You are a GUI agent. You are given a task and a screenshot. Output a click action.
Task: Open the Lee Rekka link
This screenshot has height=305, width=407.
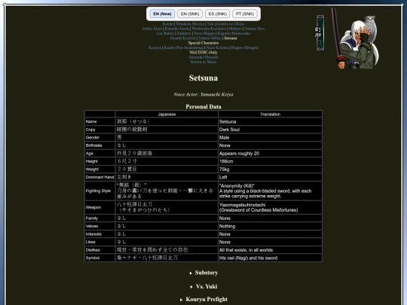coord(165,33)
